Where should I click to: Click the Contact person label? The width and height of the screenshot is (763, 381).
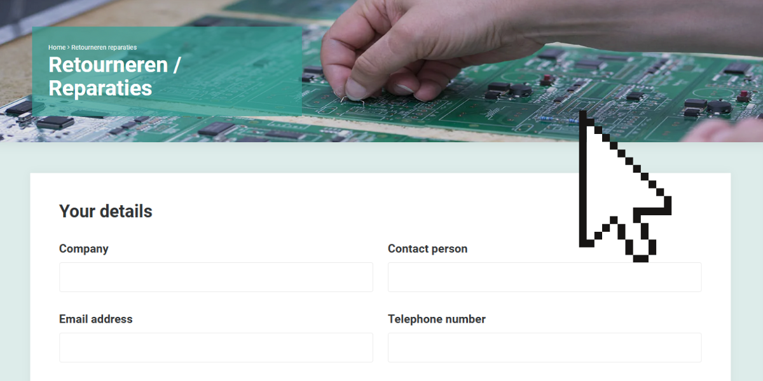click(x=427, y=249)
